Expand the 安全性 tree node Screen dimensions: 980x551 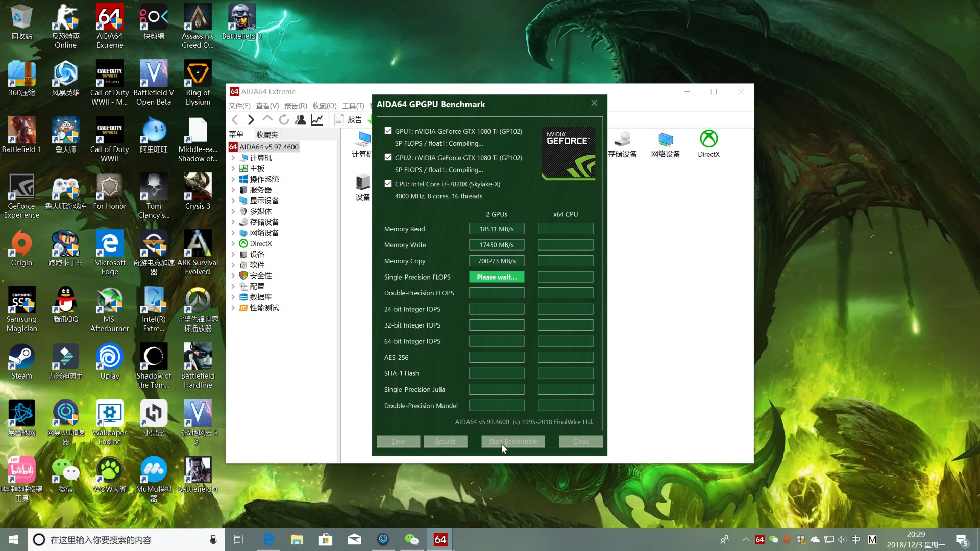(233, 275)
